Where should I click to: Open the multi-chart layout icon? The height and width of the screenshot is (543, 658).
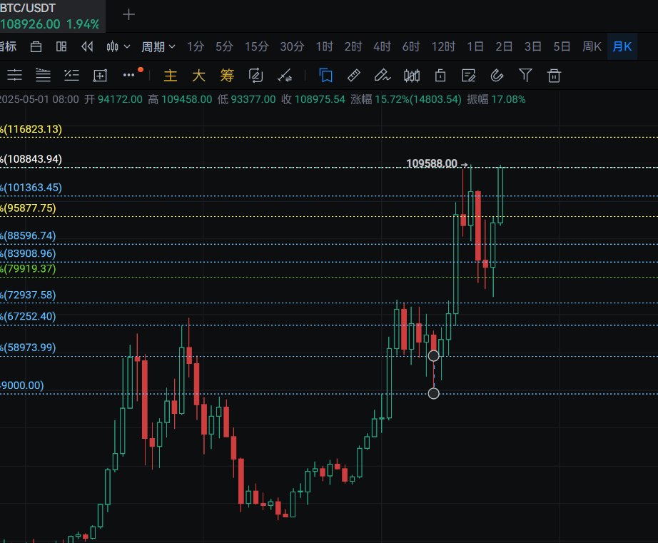click(61, 46)
